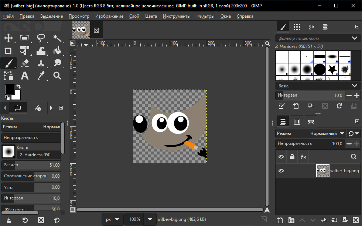Decrease layer Непрозрачность with minus button
The image size is (362, 226).
click(x=349, y=144)
